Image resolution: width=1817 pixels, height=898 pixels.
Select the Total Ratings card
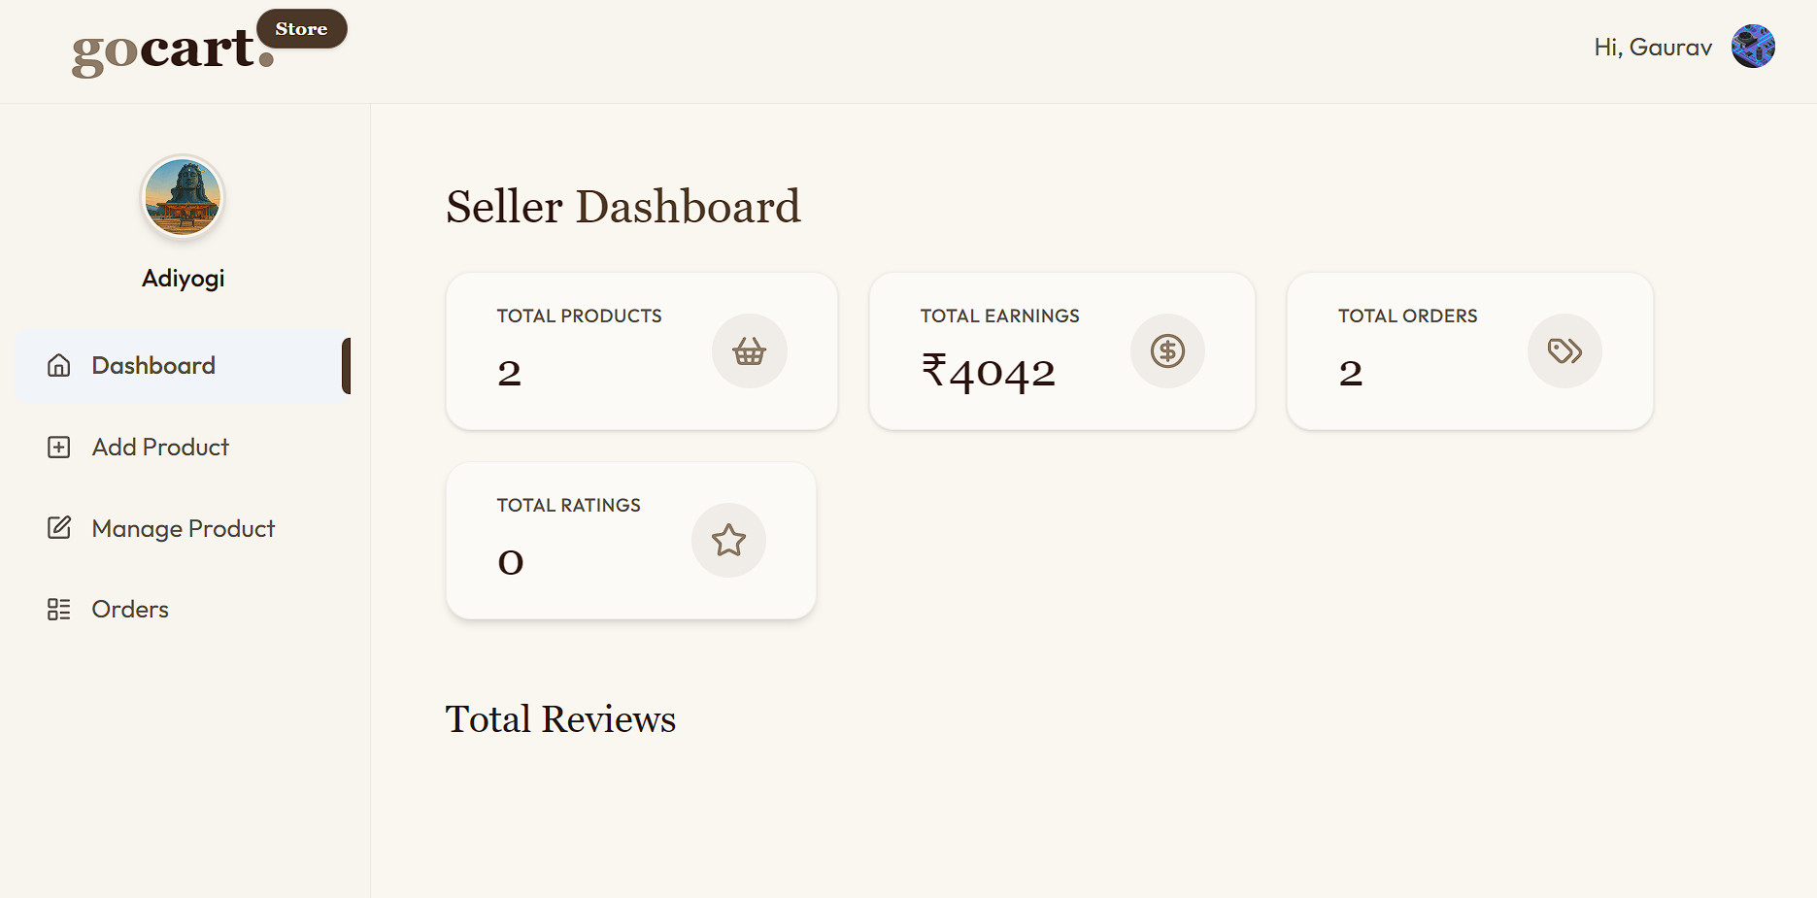click(631, 541)
